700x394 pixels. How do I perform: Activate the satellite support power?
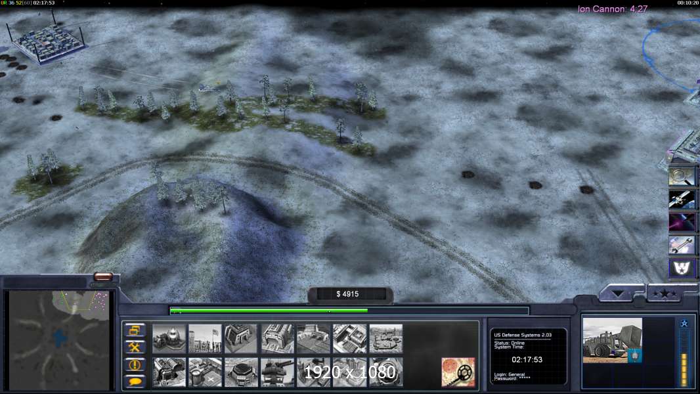point(682,200)
